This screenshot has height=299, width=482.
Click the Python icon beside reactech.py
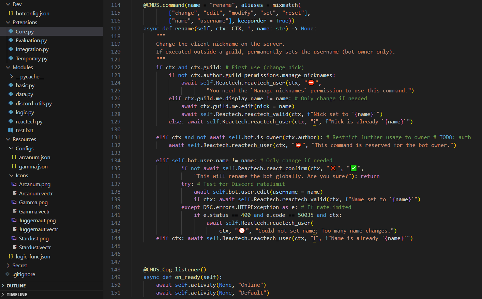[11, 121]
